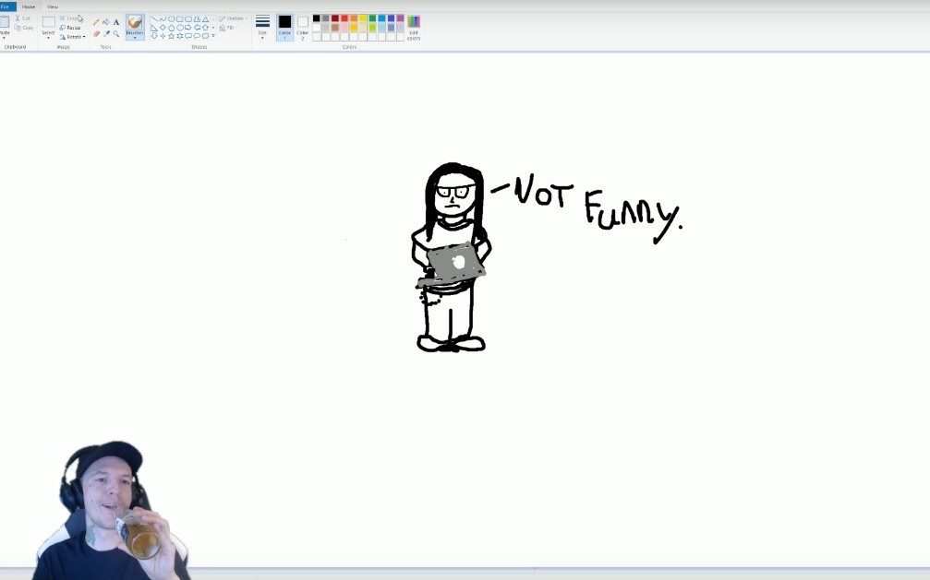930x580 pixels.
Task: Pick the pink palette swatch
Action: [344, 28]
